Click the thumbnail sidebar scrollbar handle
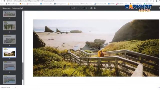 point(23,71)
